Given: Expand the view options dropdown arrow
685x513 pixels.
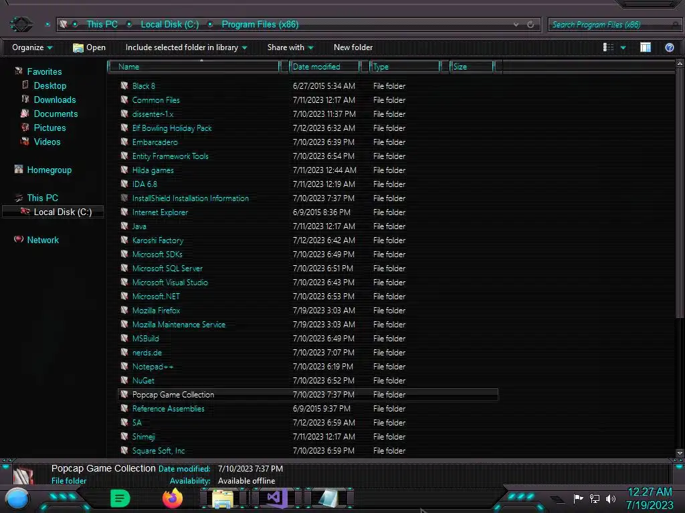Looking at the screenshot, I should click(x=623, y=47).
